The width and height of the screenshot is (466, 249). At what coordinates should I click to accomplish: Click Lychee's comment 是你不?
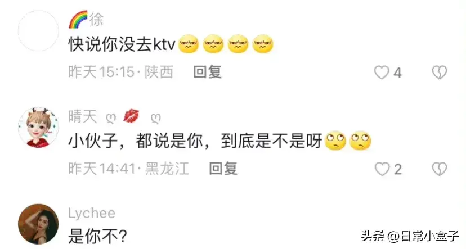point(98,237)
